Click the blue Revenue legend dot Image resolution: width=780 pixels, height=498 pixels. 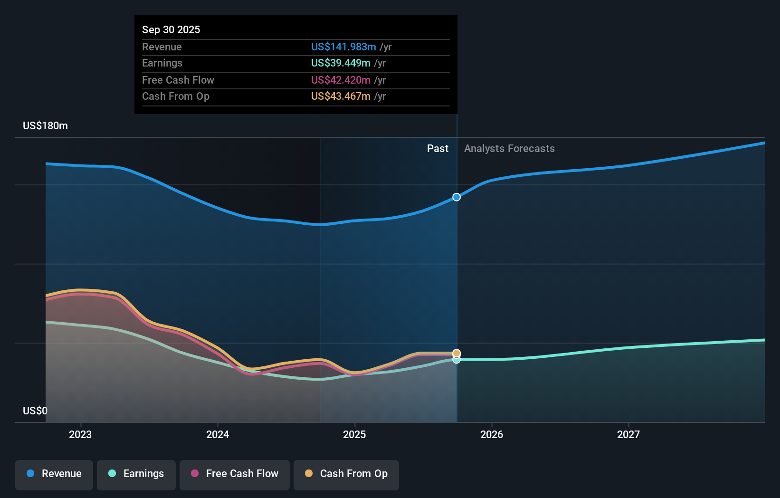30,474
